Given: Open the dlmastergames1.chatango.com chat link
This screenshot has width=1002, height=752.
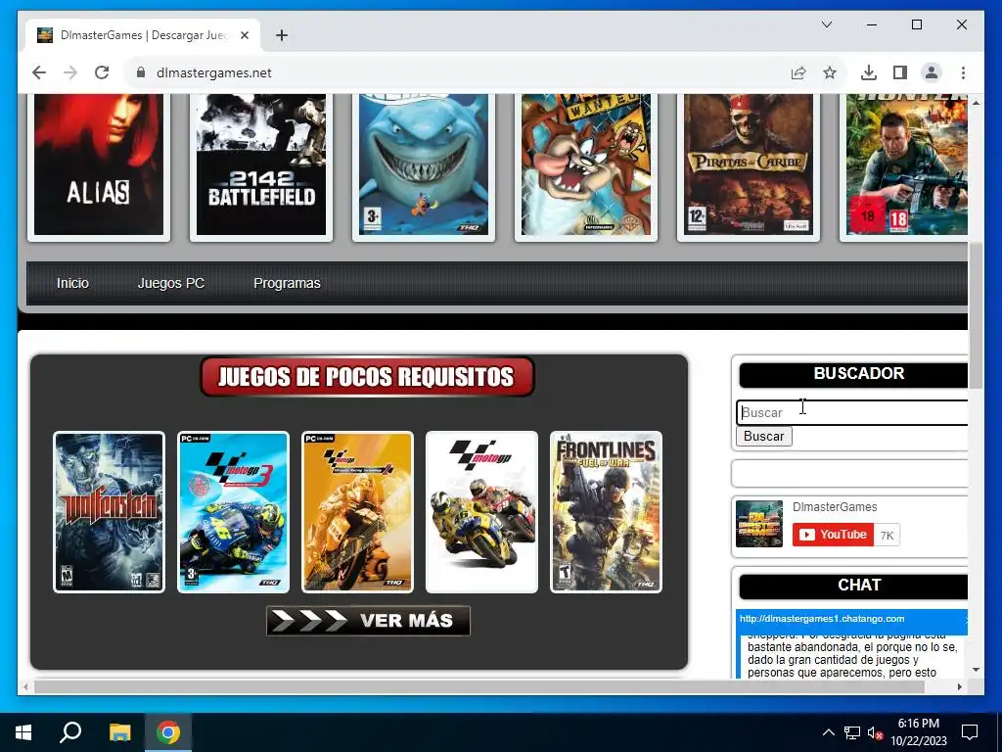Looking at the screenshot, I should pos(822,619).
